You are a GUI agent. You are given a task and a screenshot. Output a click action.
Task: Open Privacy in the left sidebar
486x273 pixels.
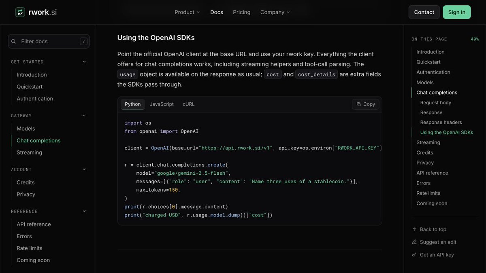pyautogui.click(x=26, y=194)
